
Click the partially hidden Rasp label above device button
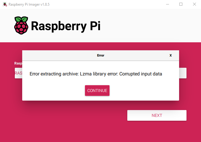(x=18, y=63)
